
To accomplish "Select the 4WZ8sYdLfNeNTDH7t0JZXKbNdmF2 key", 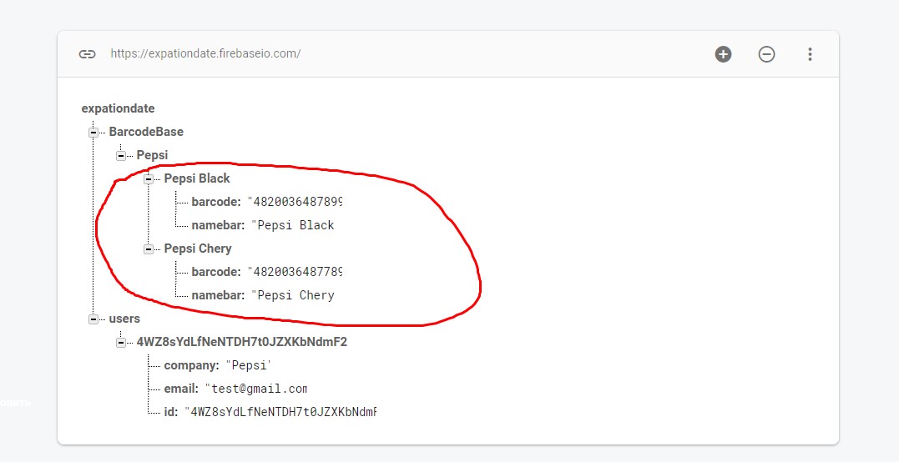I will [242, 343].
